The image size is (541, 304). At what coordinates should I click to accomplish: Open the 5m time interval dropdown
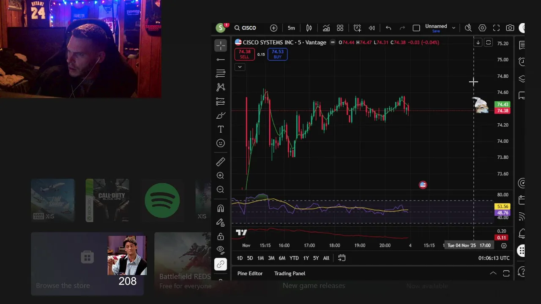point(291,28)
